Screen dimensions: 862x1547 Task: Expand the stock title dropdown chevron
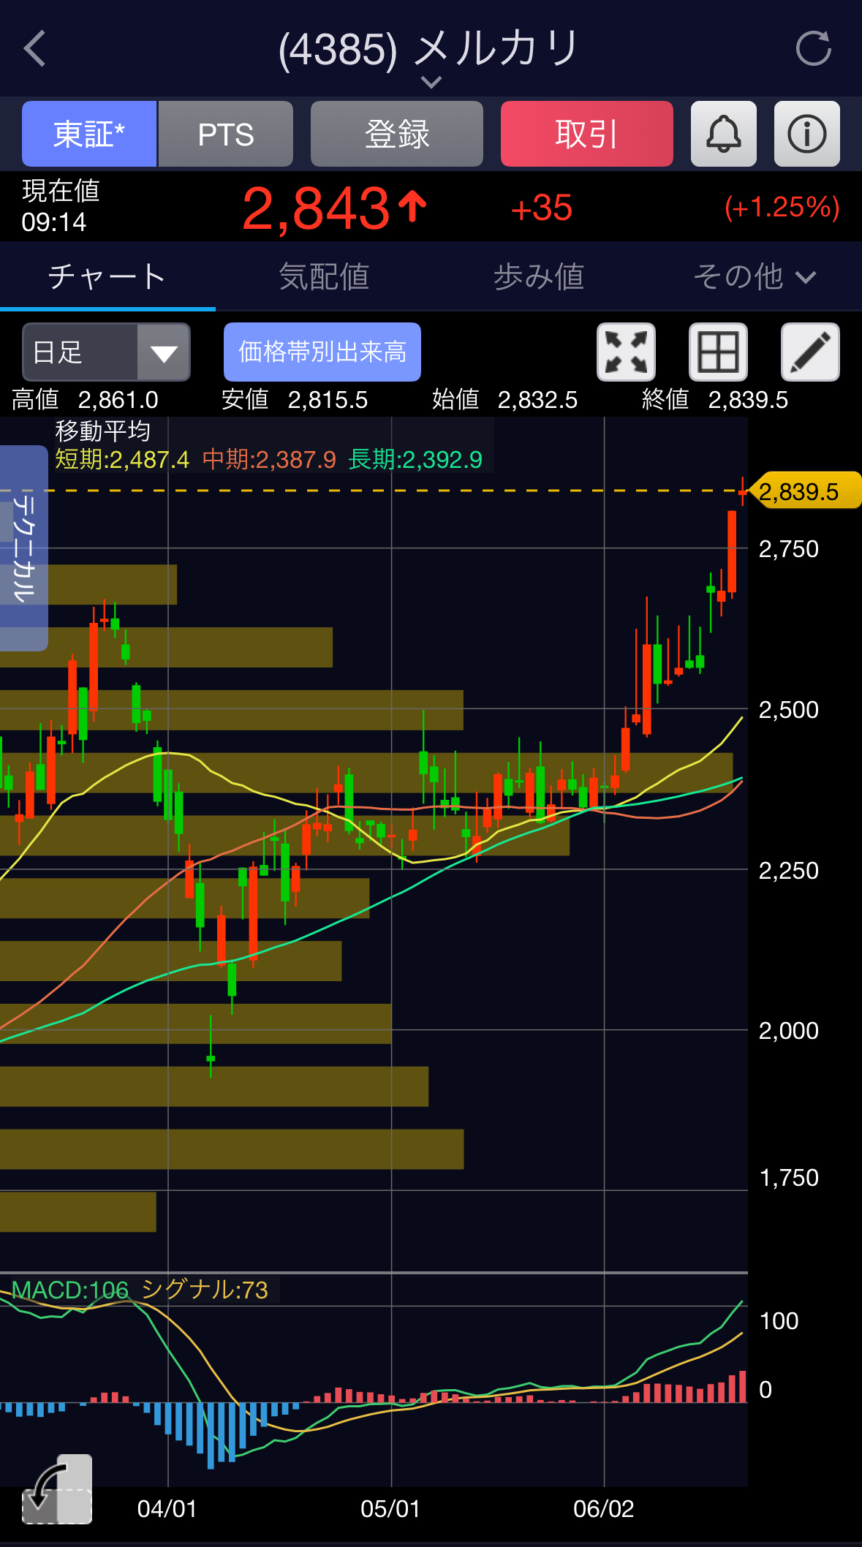point(431,82)
